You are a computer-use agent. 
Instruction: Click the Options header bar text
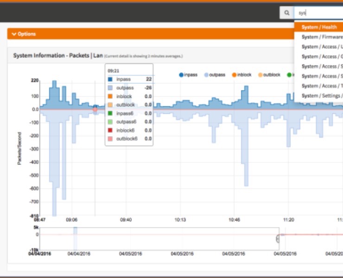27,34
